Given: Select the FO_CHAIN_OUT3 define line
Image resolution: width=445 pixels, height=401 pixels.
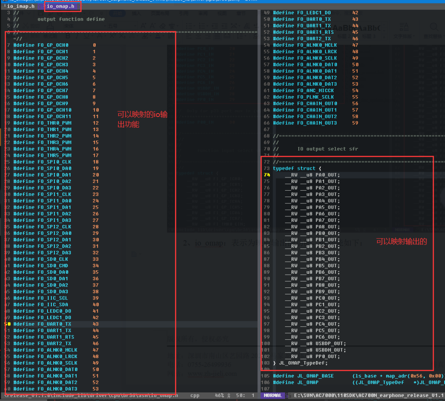Looking at the screenshot, I should pyautogui.click(x=316, y=123).
